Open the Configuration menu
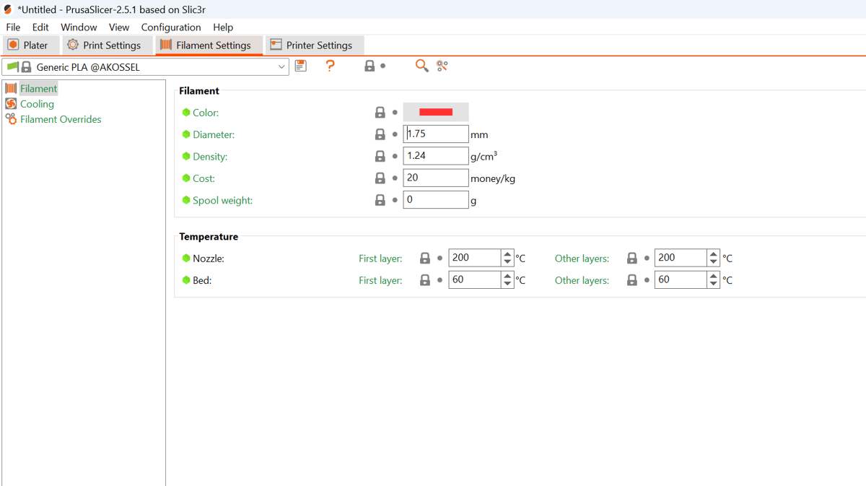Image resolution: width=866 pixels, height=486 pixels. coord(171,27)
